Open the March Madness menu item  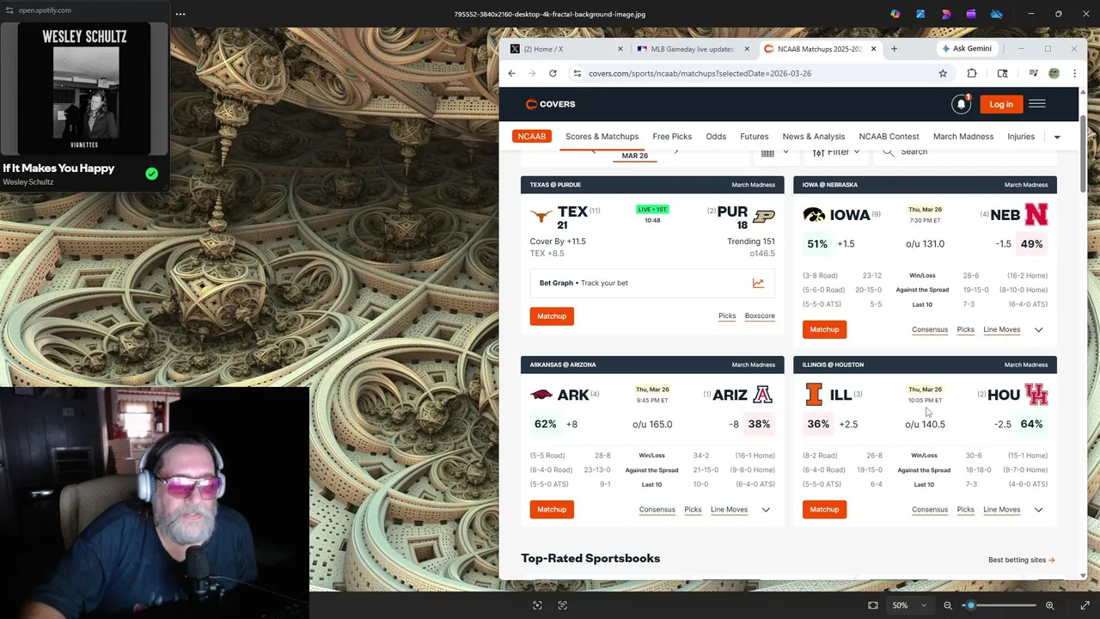963,137
